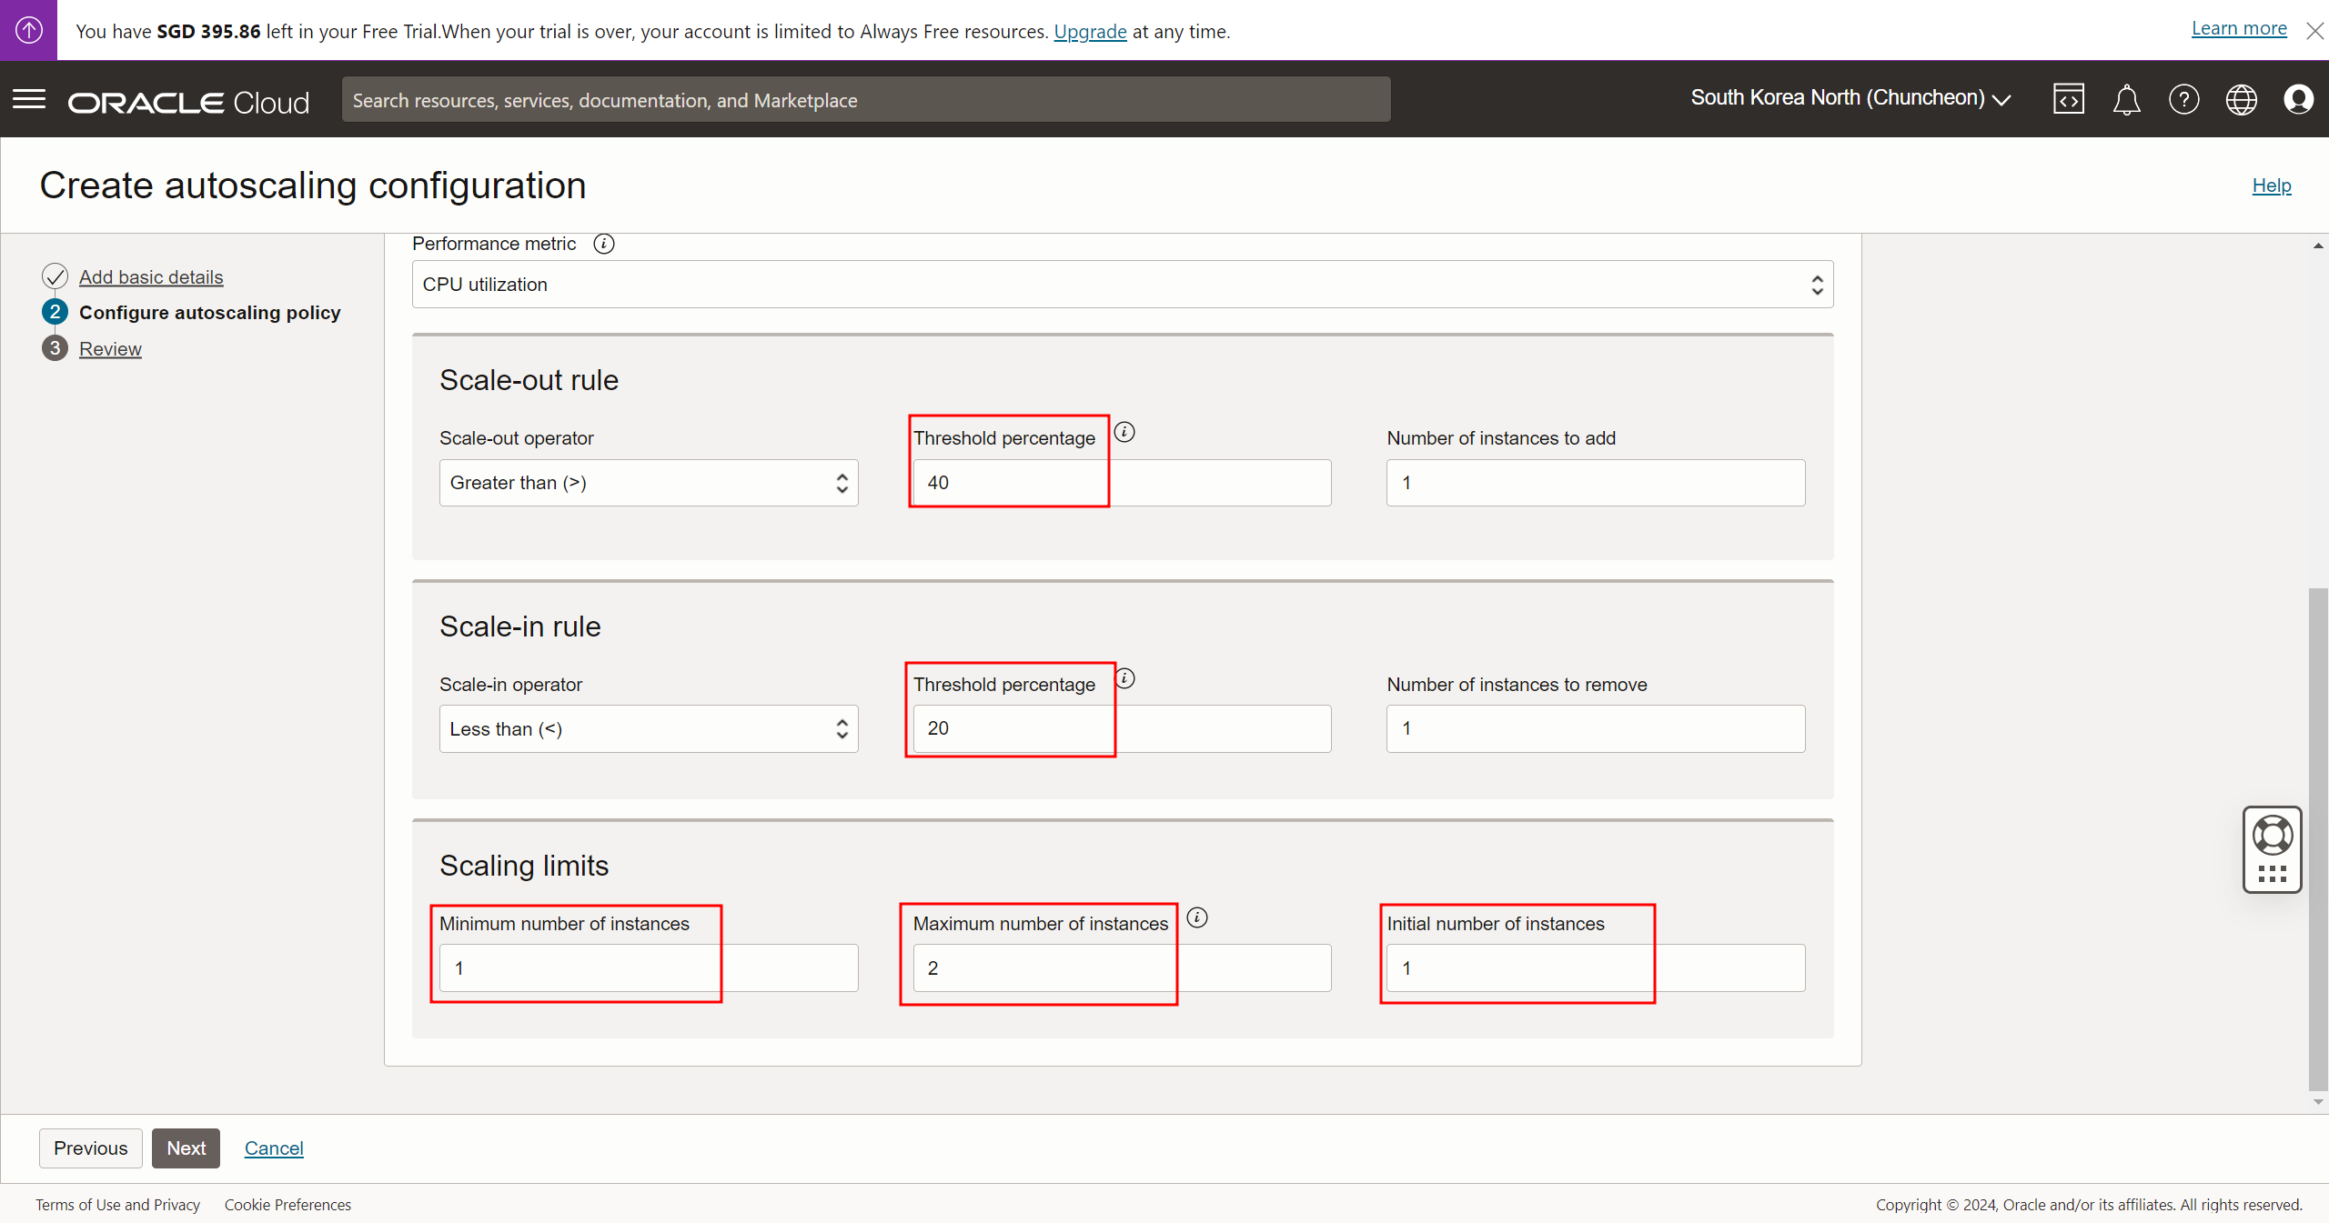Close the free trial banner
Image resolution: width=2329 pixels, height=1223 pixels.
(x=2314, y=31)
